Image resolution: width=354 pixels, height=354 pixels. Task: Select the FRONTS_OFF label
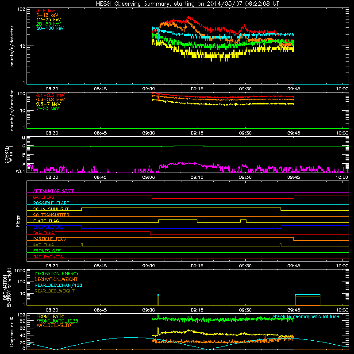tap(47, 251)
